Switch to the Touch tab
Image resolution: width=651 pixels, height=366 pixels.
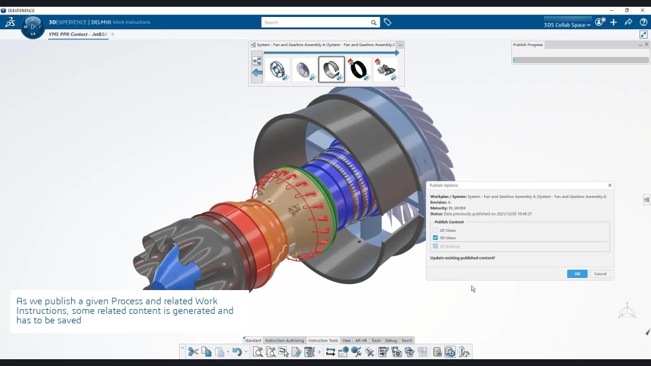(407, 340)
